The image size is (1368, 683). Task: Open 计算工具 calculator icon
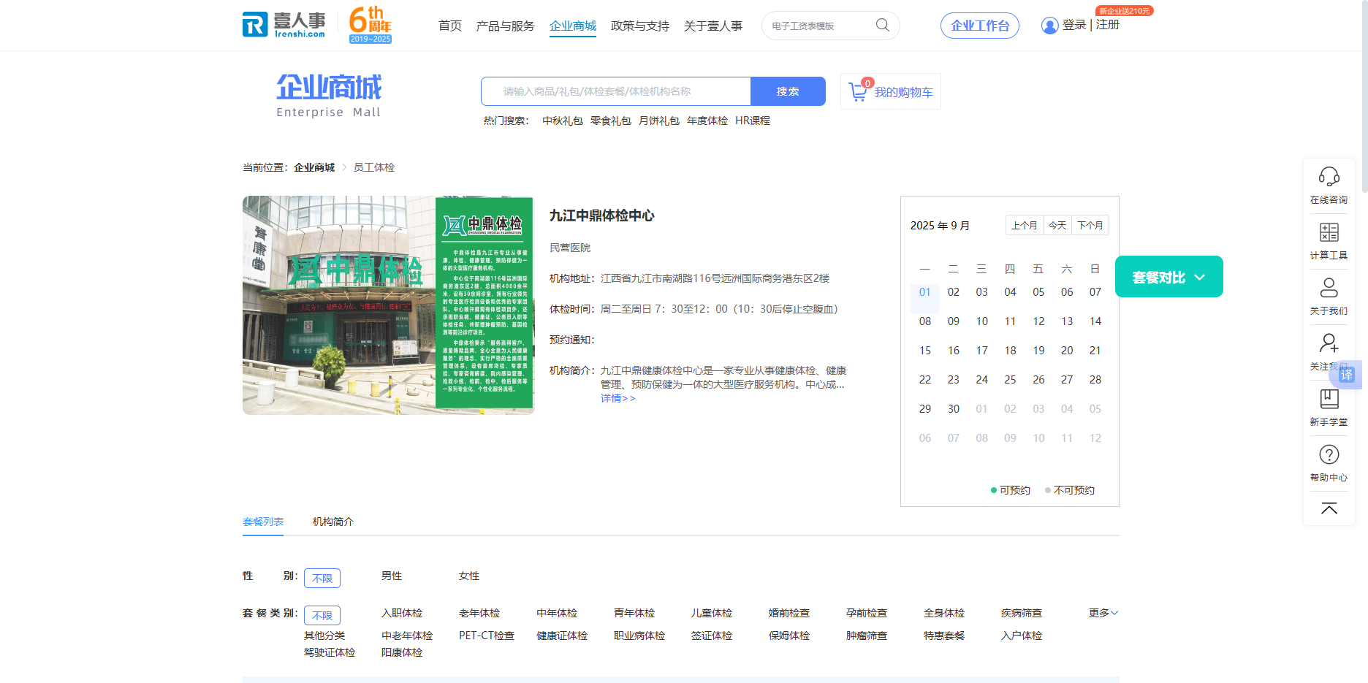click(x=1329, y=232)
